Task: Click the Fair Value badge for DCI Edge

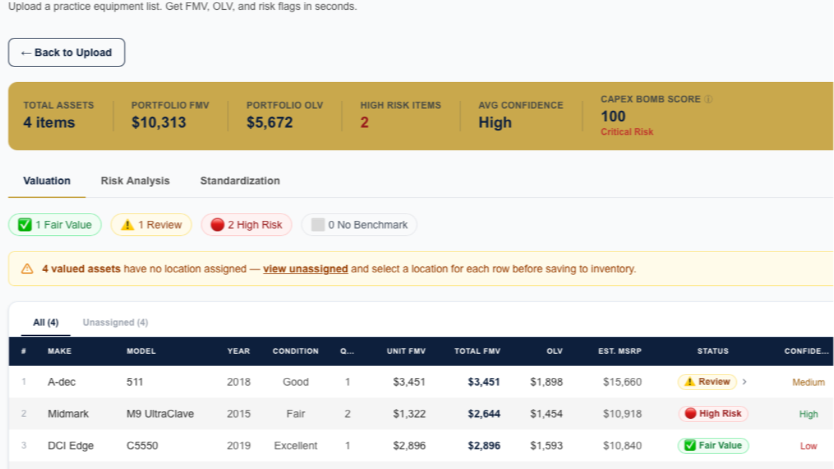Action: coord(713,446)
